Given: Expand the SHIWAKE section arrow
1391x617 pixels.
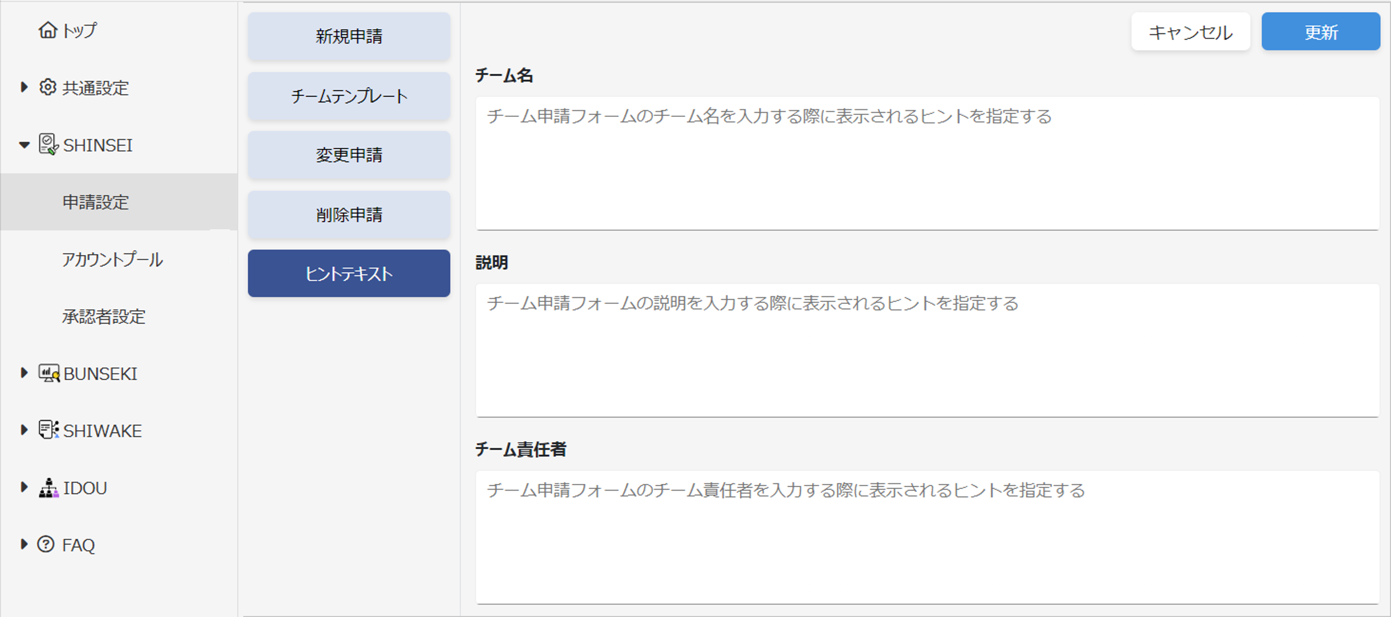Looking at the screenshot, I should pos(24,430).
